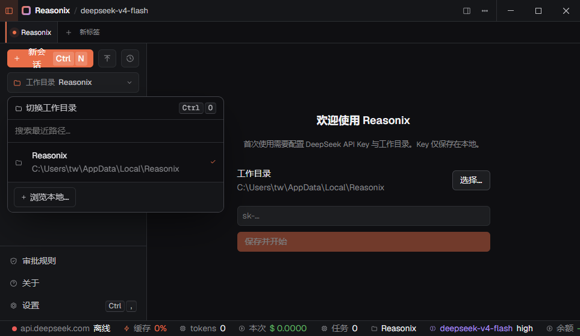Click the red offline status dot

(14, 329)
